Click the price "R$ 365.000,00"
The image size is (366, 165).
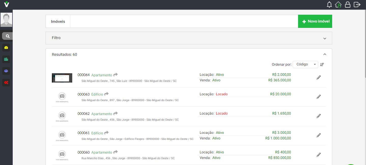tap(280, 80)
